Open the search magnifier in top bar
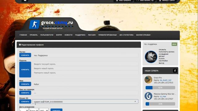 pos(25,1)
